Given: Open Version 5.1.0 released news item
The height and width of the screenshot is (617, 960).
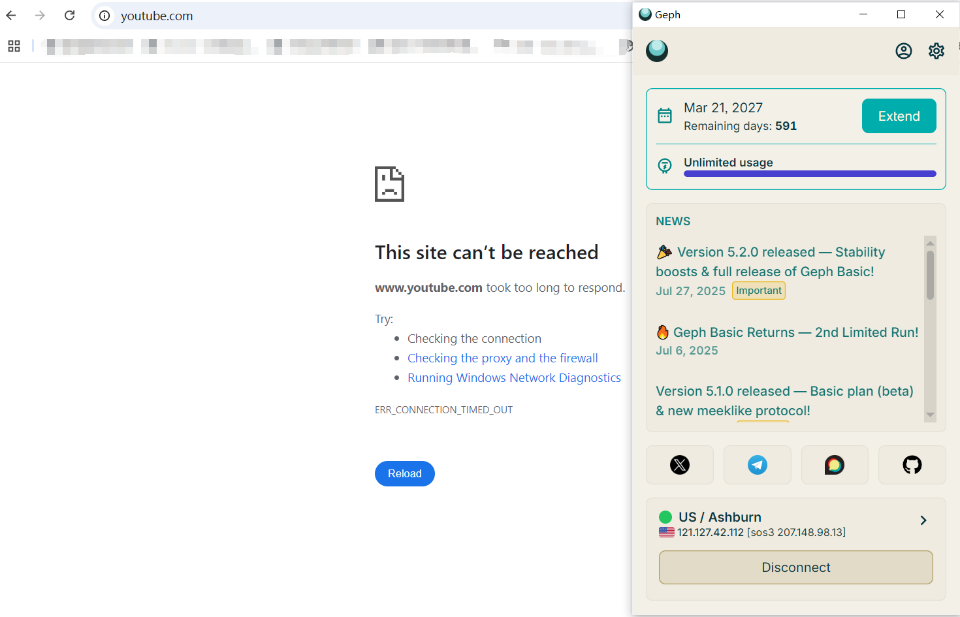Looking at the screenshot, I should [x=784, y=401].
